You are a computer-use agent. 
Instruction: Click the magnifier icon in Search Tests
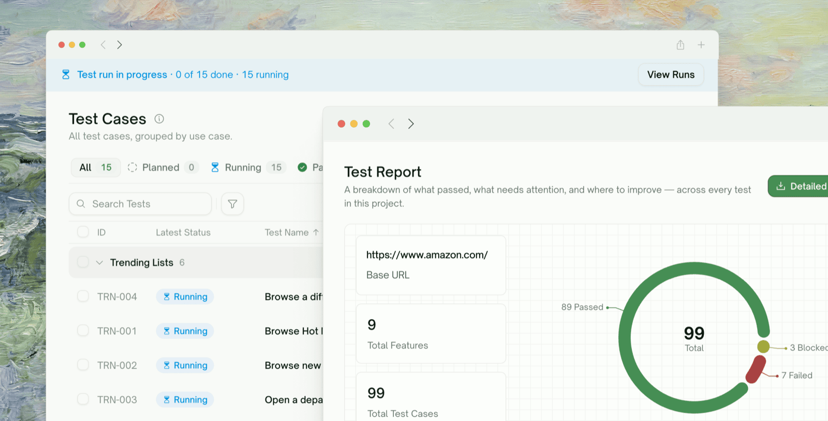(81, 204)
